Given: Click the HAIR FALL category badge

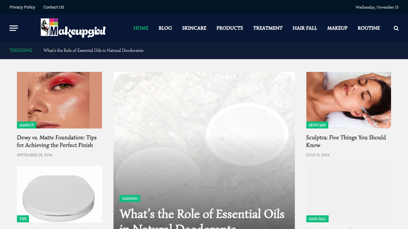Looking at the screenshot, I should point(317,219).
